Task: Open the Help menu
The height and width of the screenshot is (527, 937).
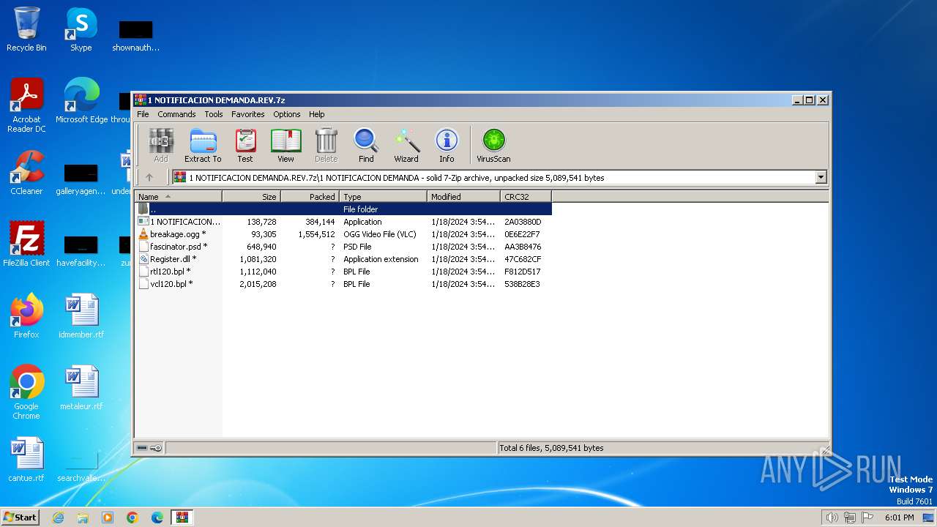Action: (316, 114)
